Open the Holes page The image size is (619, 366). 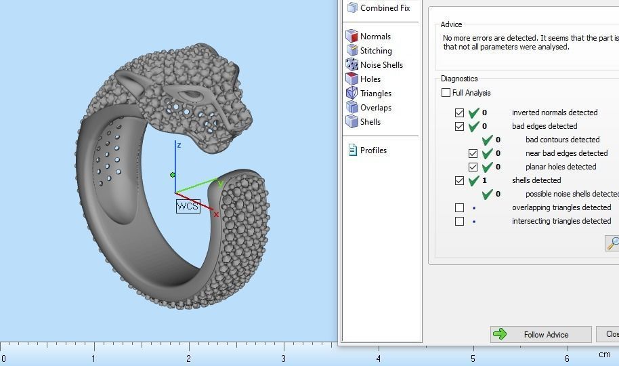tap(370, 79)
